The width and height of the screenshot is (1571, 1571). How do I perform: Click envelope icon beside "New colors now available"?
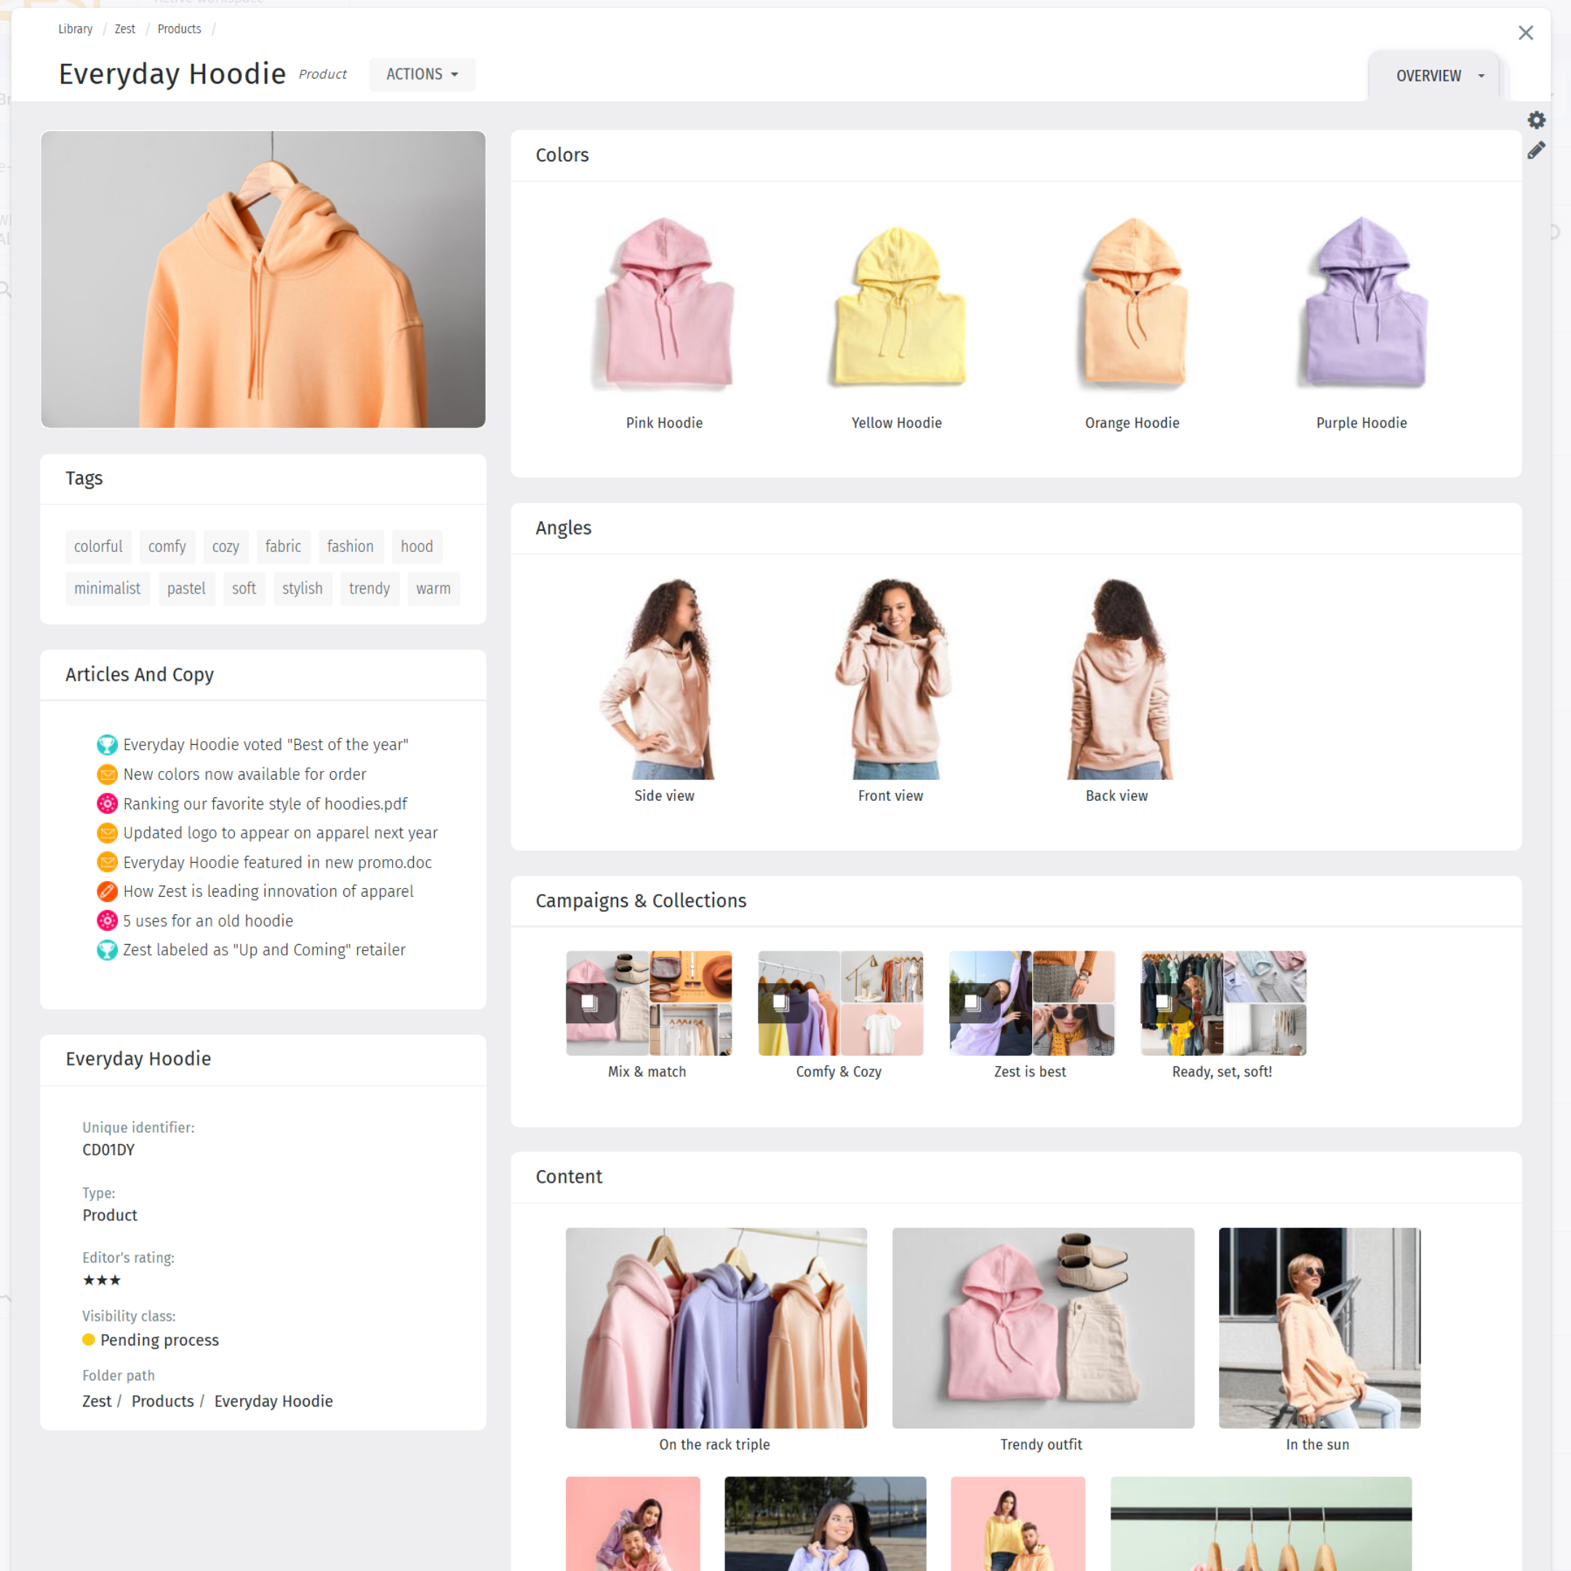tap(106, 774)
